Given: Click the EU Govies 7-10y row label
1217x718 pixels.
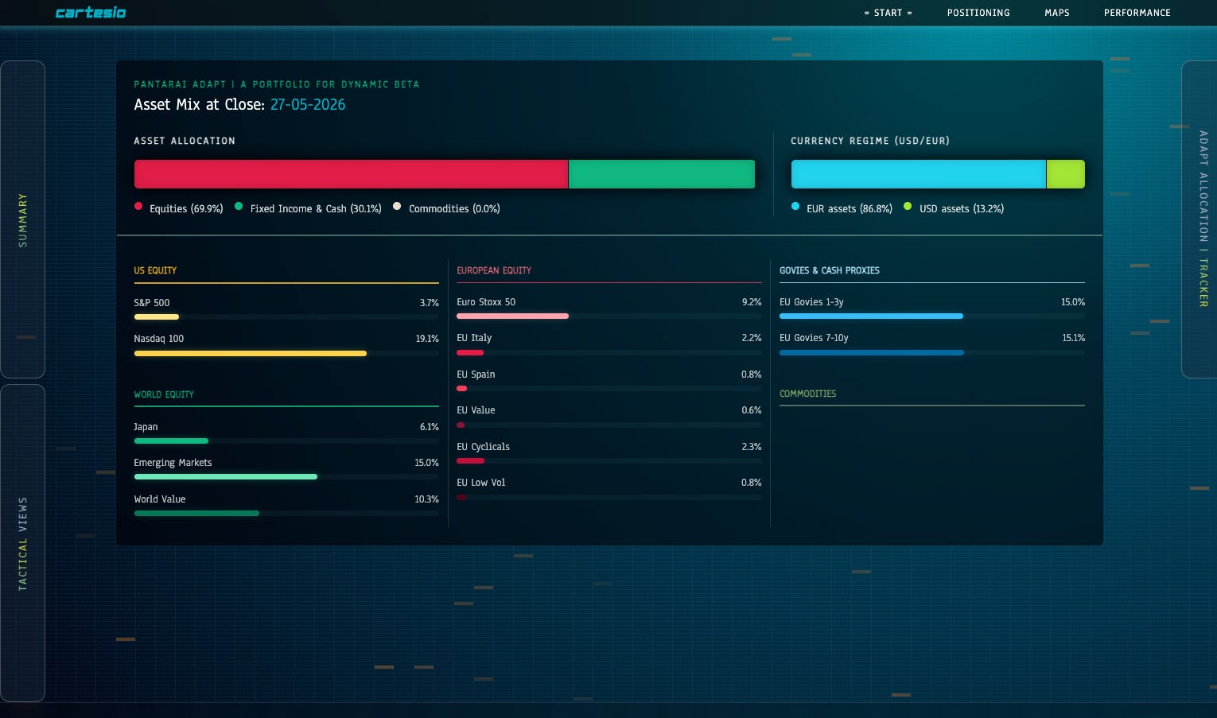Looking at the screenshot, I should pyautogui.click(x=814, y=338).
